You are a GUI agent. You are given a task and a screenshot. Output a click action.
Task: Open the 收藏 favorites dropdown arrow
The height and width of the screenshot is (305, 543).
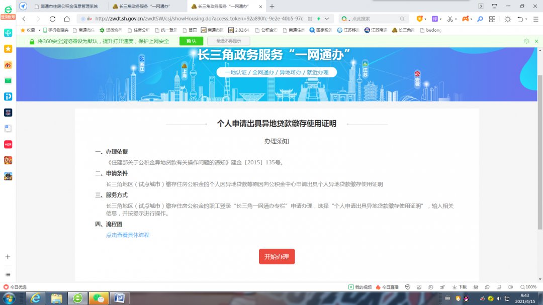coord(39,30)
